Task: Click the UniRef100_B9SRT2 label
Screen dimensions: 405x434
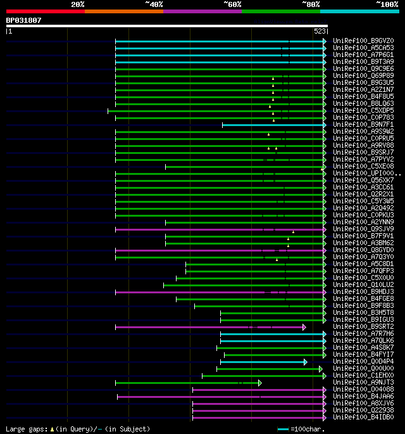Action: tap(363, 327)
